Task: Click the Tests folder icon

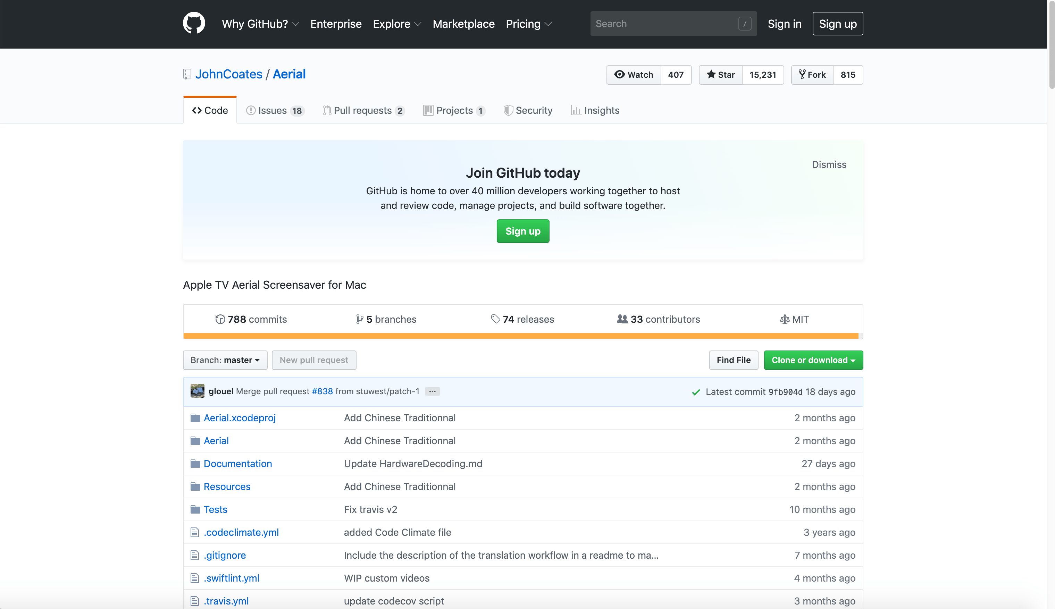Action: (x=195, y=509)
